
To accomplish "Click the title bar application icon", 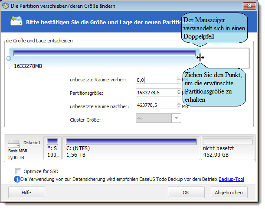I will tap(6, 6).
